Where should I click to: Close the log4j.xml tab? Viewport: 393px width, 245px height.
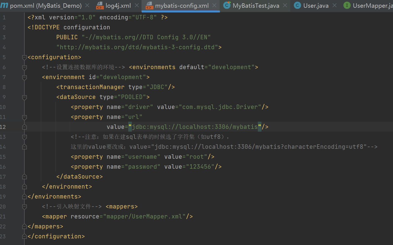(x=137, y=6)
